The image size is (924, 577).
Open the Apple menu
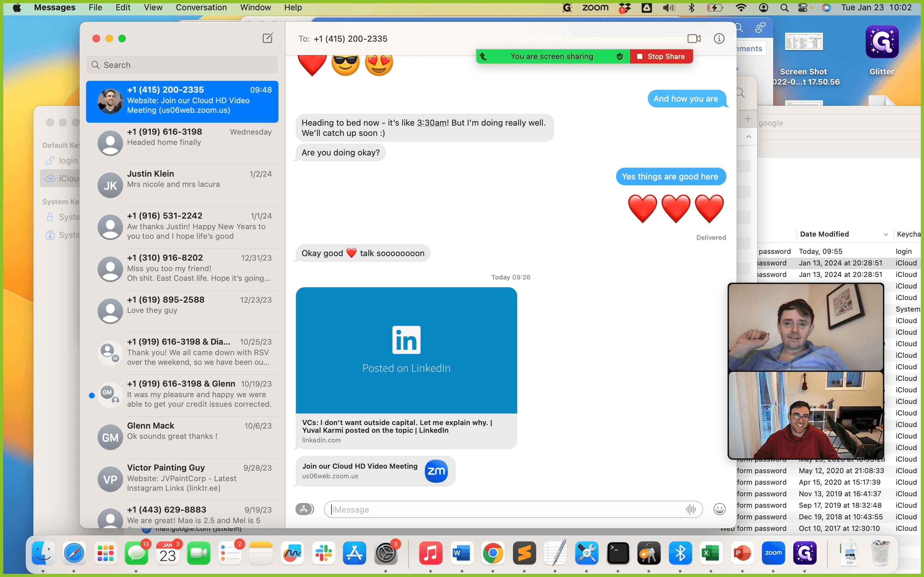tap(17, 8)
